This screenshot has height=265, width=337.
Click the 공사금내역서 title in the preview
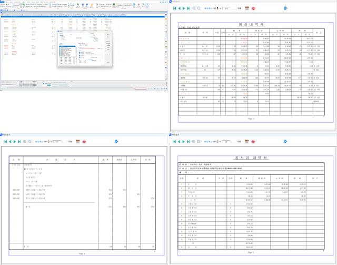tap(251, 158)
